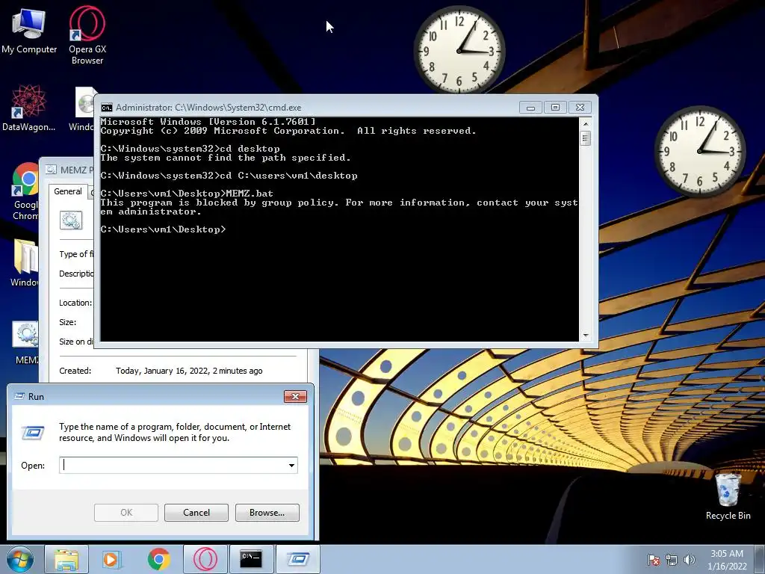Click Browse in the Run dialog

pyautogui.click(x=267, y=513)
